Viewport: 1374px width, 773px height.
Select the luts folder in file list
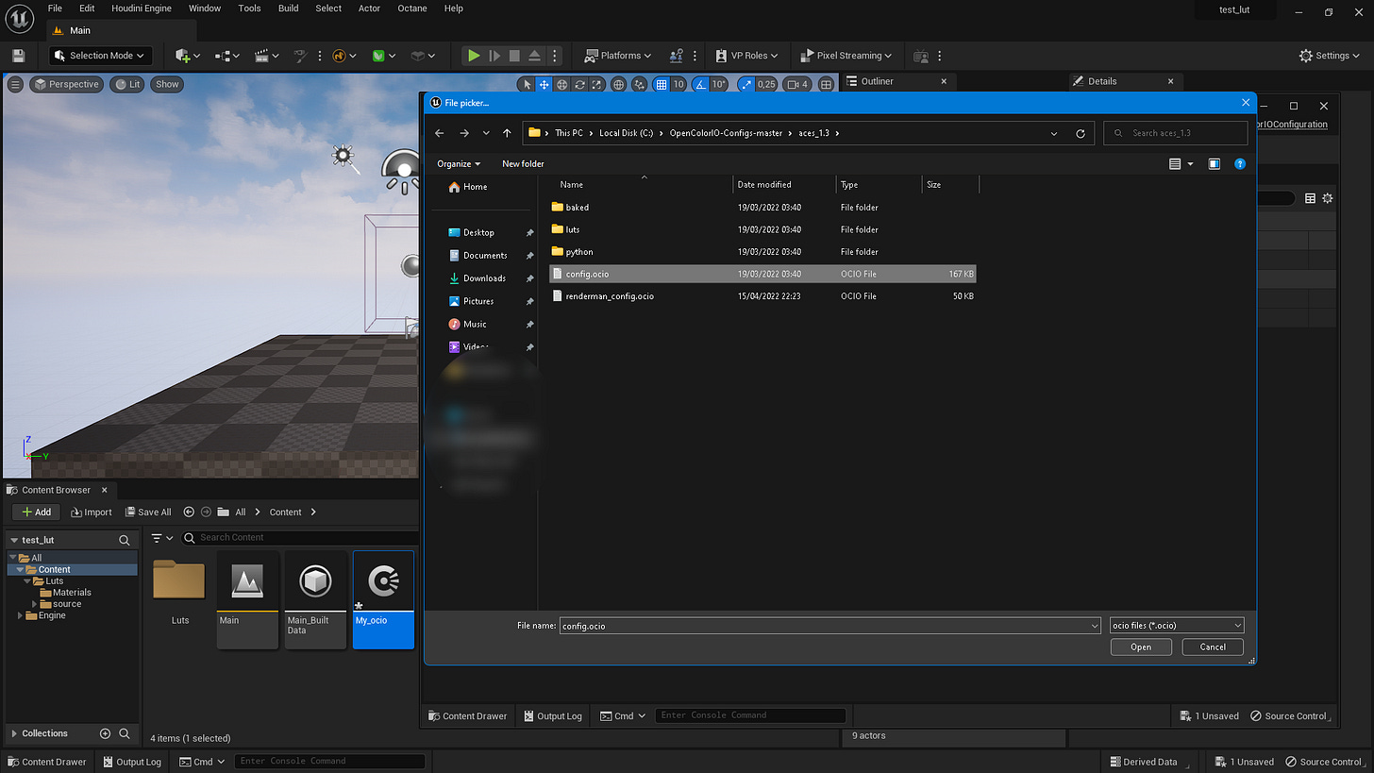[x=762, y=229]
